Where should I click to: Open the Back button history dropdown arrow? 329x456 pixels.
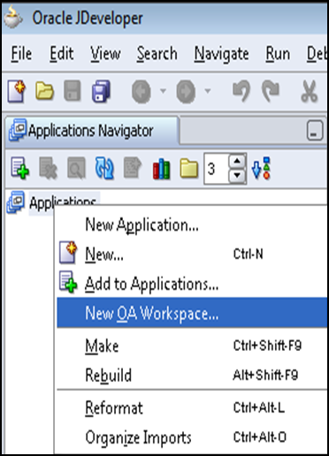(x=163, y=91)
